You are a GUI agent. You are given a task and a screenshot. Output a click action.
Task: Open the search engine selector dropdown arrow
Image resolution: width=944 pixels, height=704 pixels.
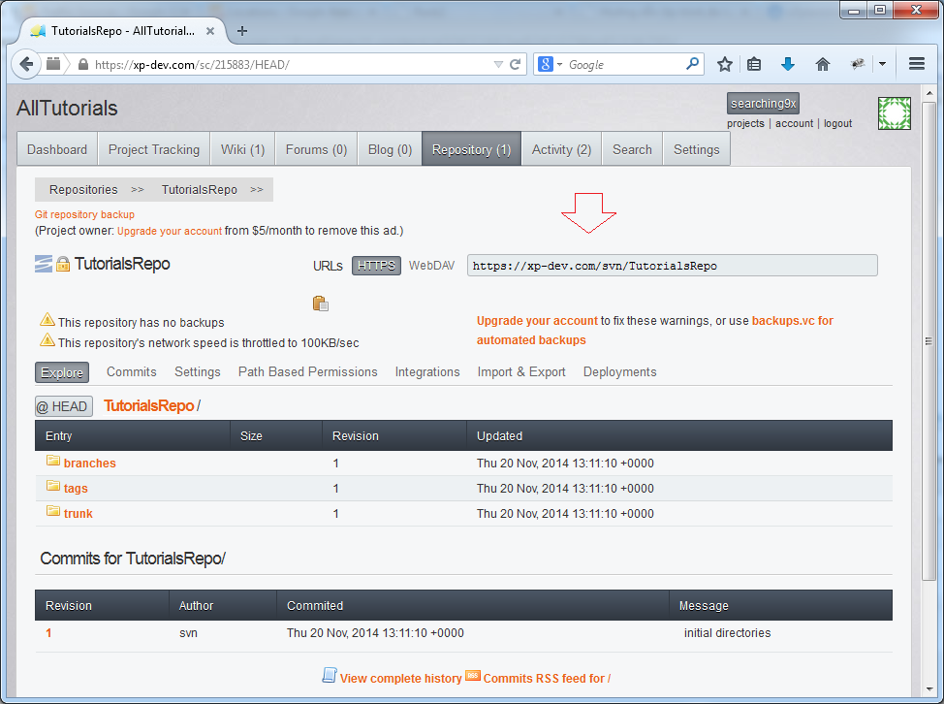559,64
